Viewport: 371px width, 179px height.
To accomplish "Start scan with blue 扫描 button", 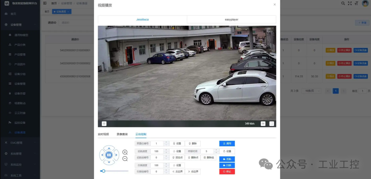I will [x=227, y=165].
